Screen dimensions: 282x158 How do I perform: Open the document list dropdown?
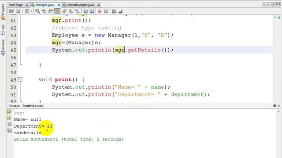tap(273, 4)
